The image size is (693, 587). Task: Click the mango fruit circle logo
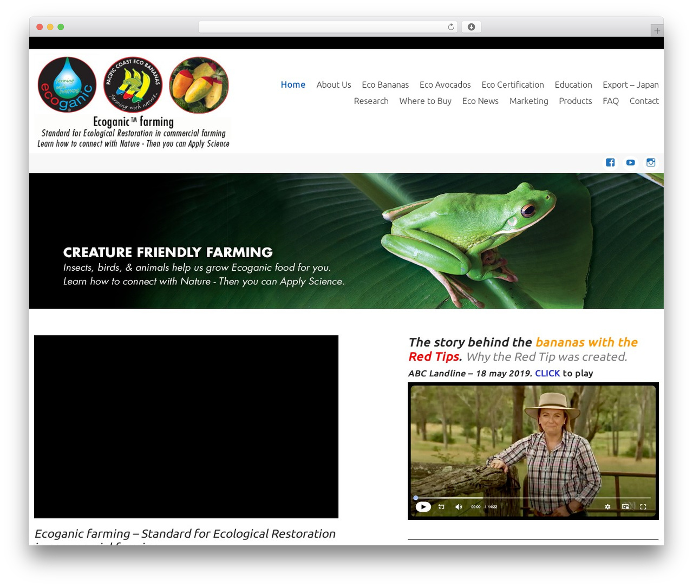click(199, 85)
